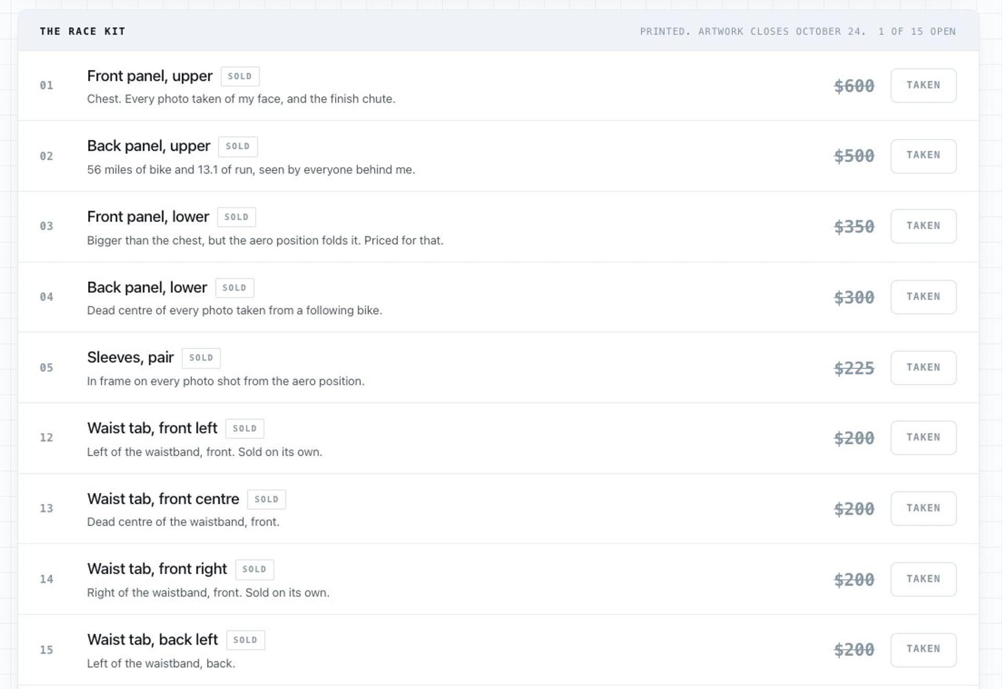Click description 'Left of the waistband, front. Sold on its own.'
The image size is (1002, 689).
pos(205,452)
